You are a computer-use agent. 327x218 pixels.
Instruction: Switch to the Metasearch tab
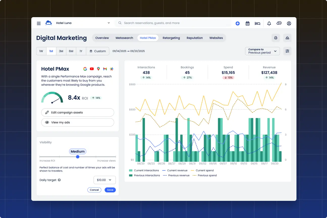tap(124, 38)
